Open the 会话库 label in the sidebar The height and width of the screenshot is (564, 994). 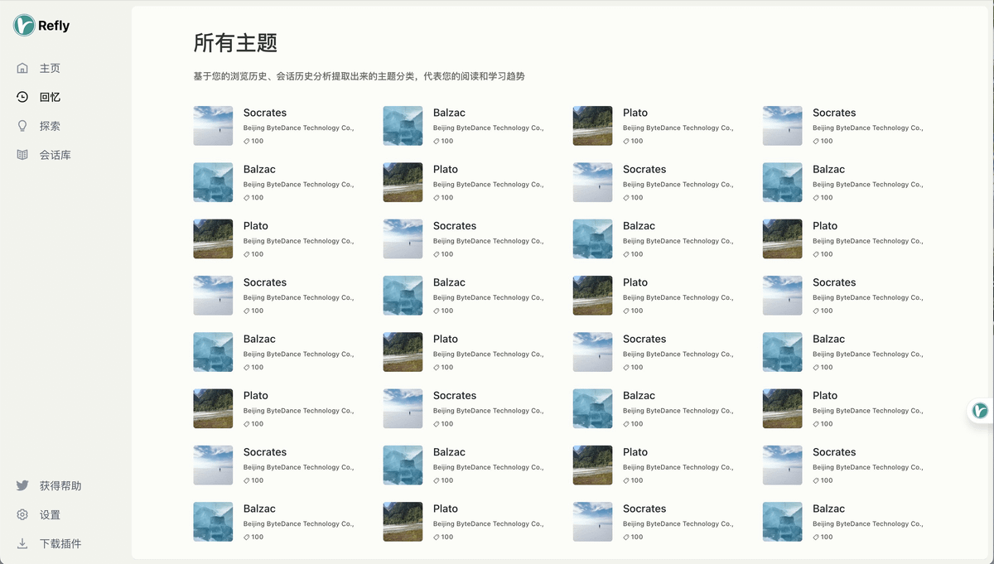click(55, 155)
